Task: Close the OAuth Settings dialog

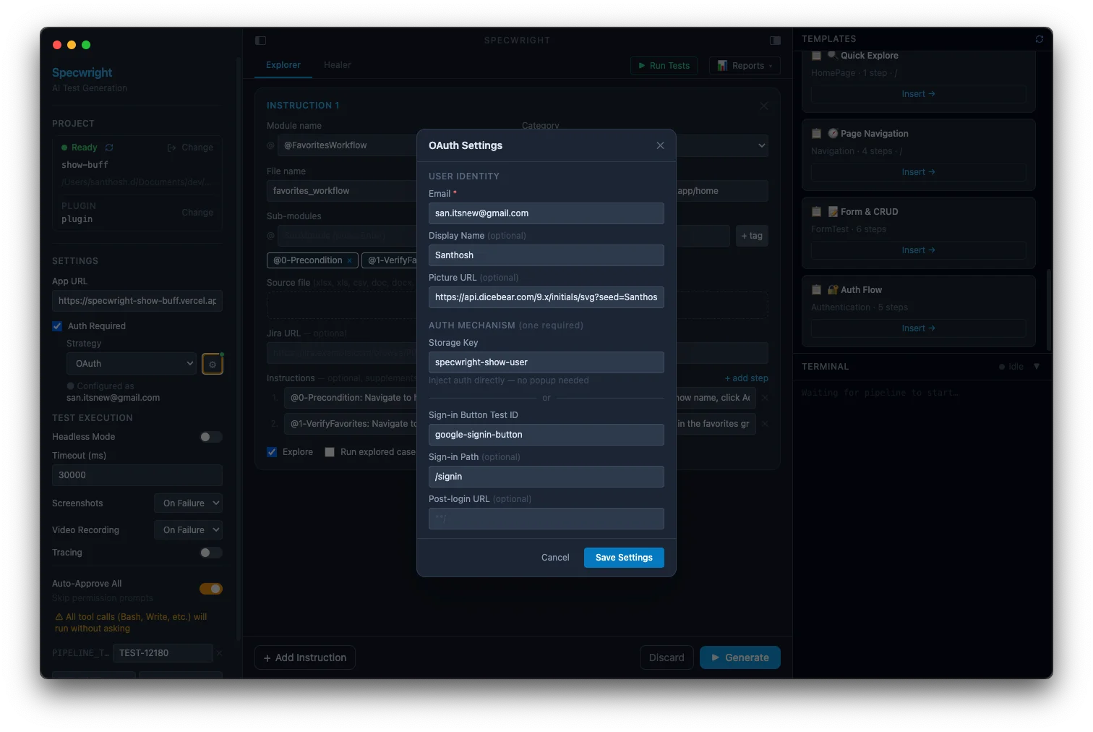Action: 660,145
